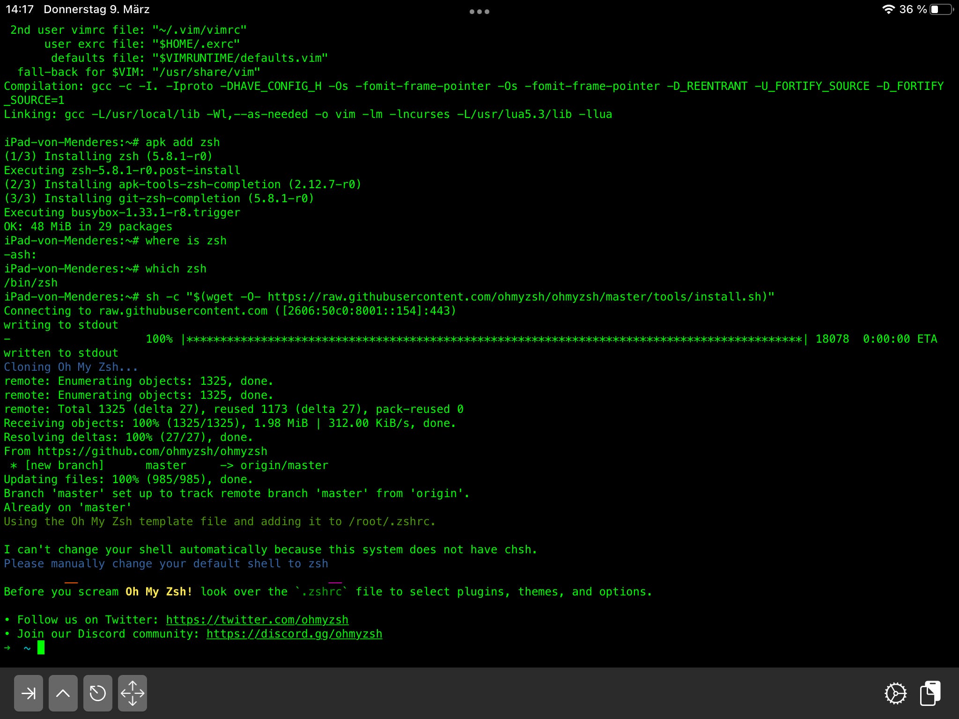Tap the 'written to stdout' line
This screenshot has width=959, height=719.
tap(61, 353)
